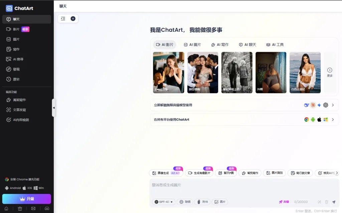Select the 寫行銷文章 shortcut

pyautogui.click(x=300, y=173)
